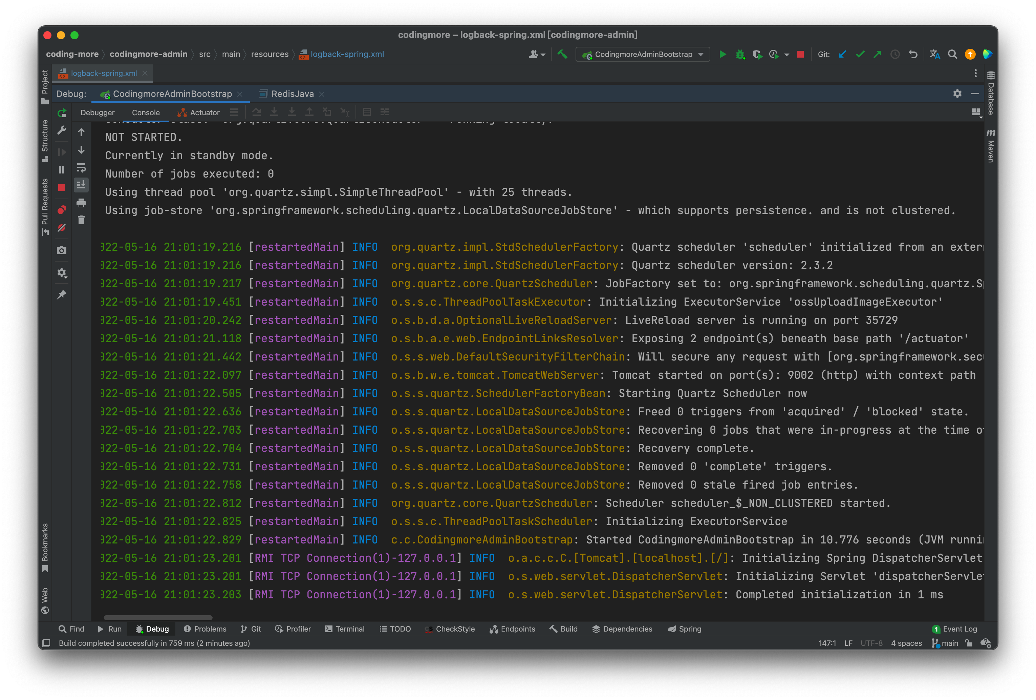Pause the running program
This screenshot has height=700, width=1036.
62,170
